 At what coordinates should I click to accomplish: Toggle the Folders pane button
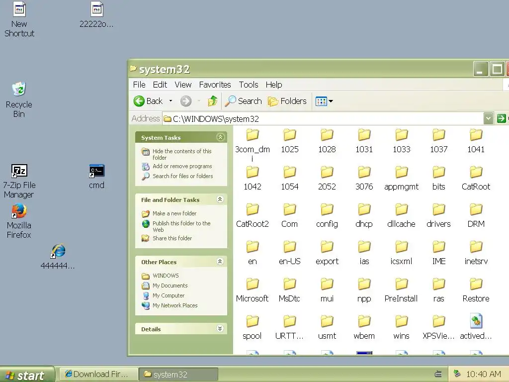click(287, 101)
